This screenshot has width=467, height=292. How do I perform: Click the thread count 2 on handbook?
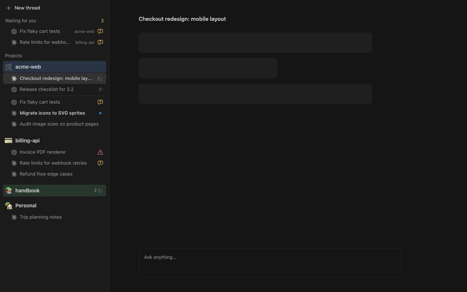[x=95, y=191]
